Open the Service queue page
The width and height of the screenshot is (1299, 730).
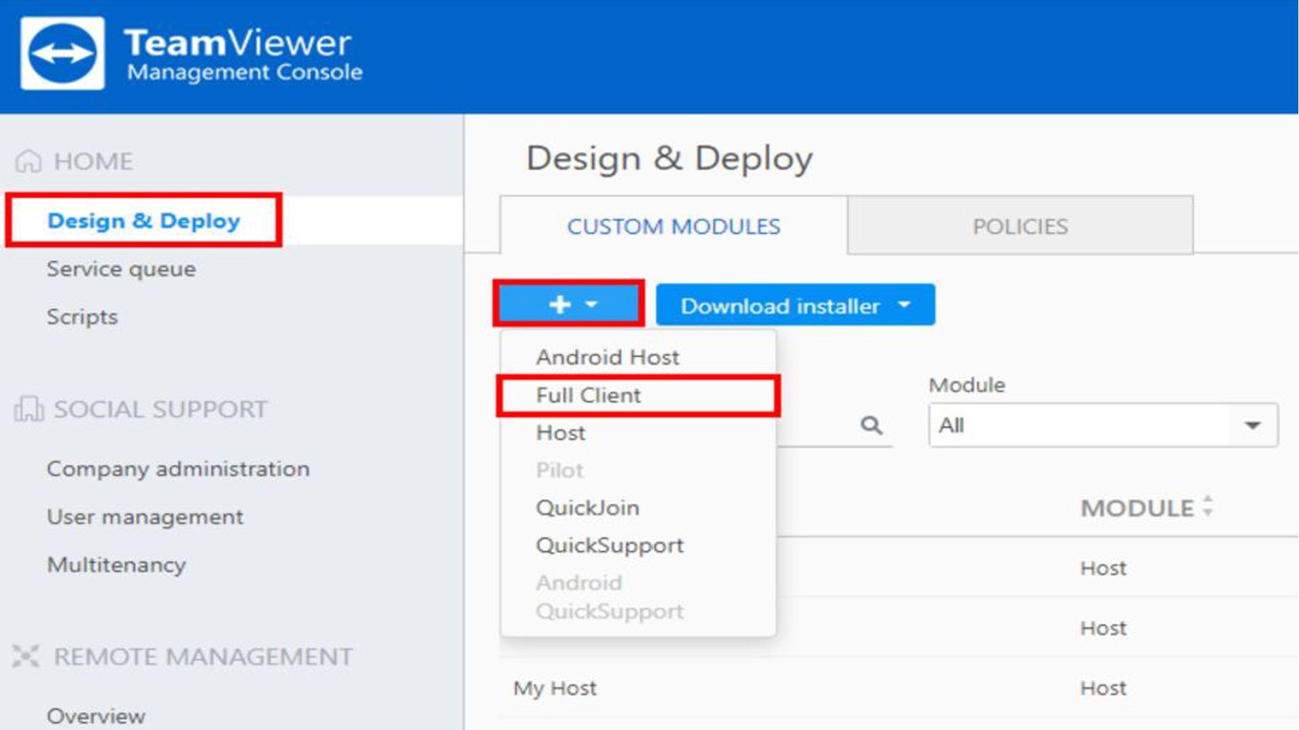tap(121, 268)
